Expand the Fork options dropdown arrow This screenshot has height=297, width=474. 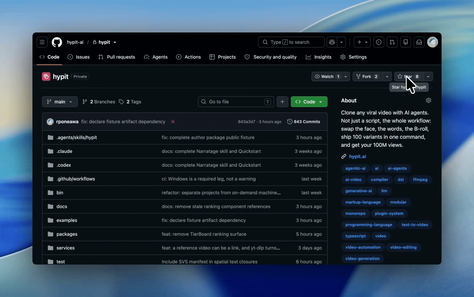click(387, 76)
